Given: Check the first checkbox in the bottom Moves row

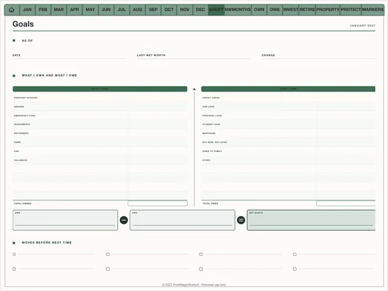Looking at the screenshot, I should pos(14,269).
